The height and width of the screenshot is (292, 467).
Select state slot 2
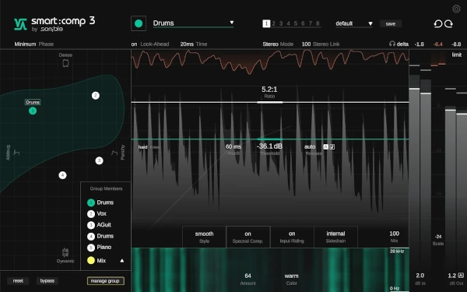[x=273, y=23]
